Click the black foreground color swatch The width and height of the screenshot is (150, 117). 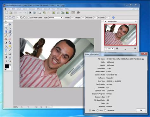pyautogui.click(x=7, y=66)
